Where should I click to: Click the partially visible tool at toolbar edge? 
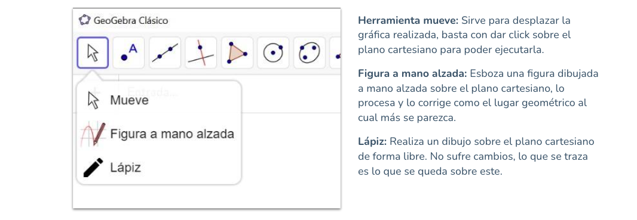click(x=336, y=52)
